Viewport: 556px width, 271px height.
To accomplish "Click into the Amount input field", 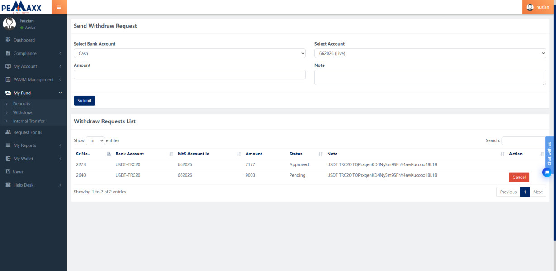I will click(x=190, y=75).
